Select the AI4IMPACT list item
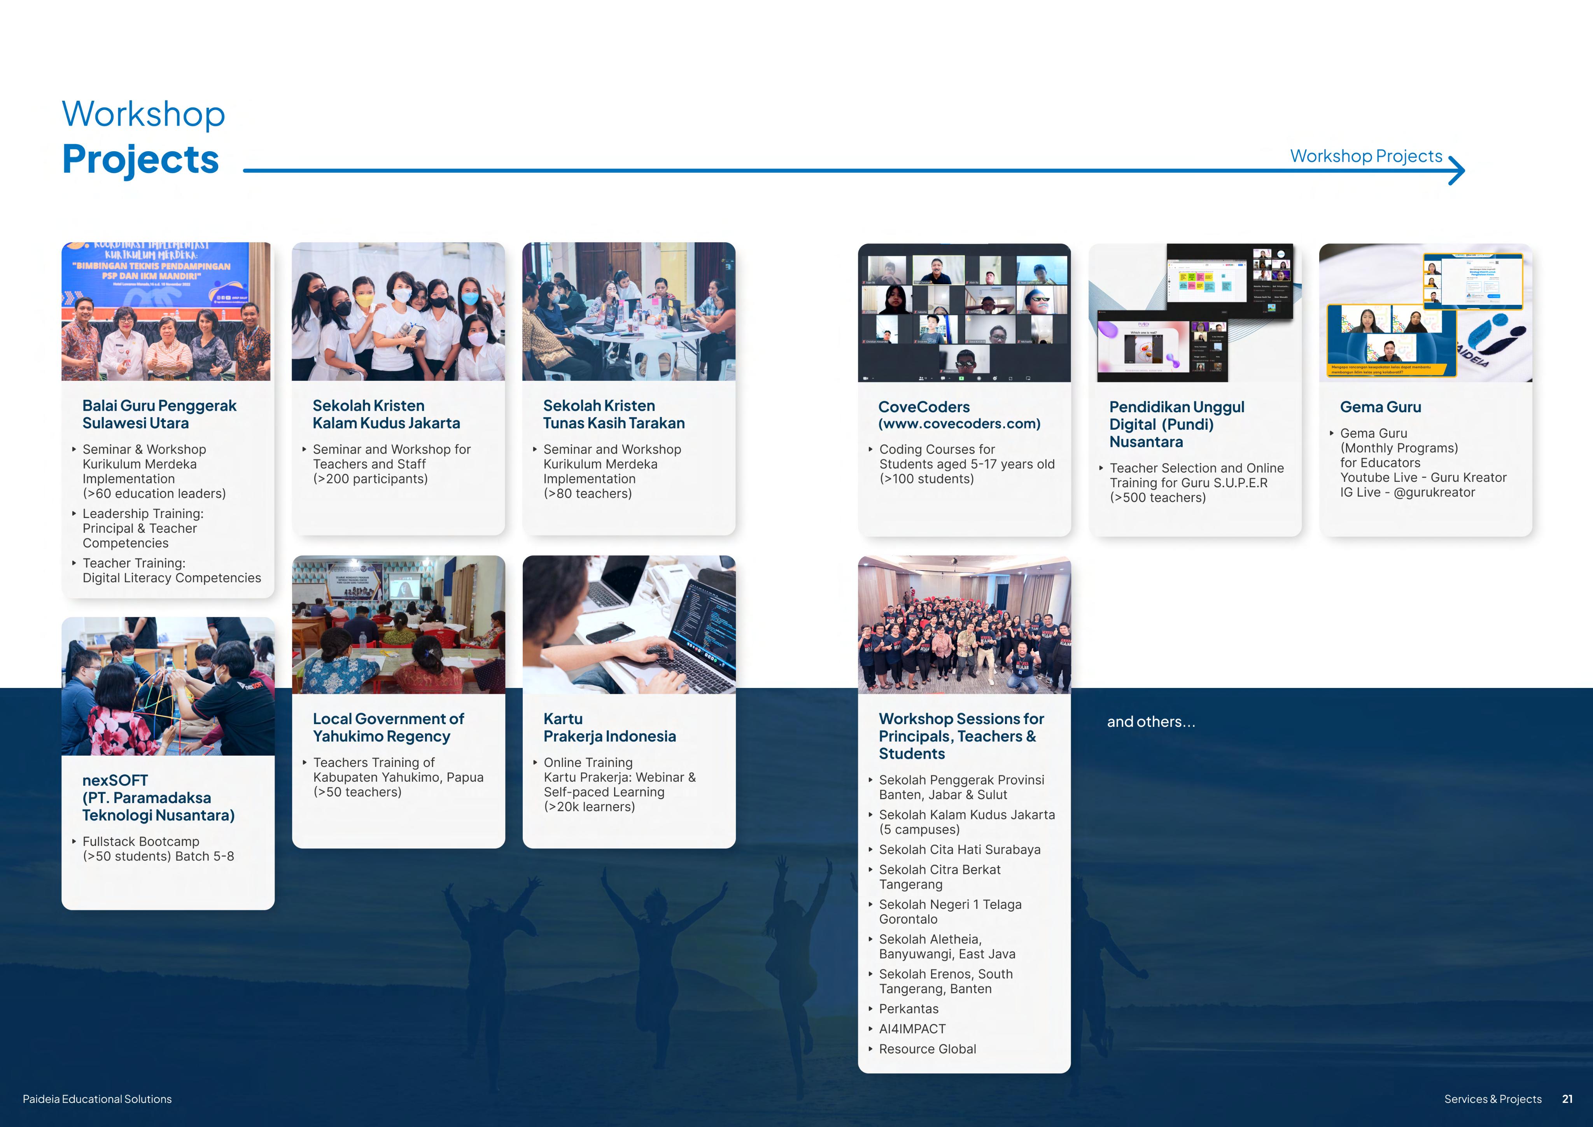The image size is (1593, 1127). pos(912,1029)
